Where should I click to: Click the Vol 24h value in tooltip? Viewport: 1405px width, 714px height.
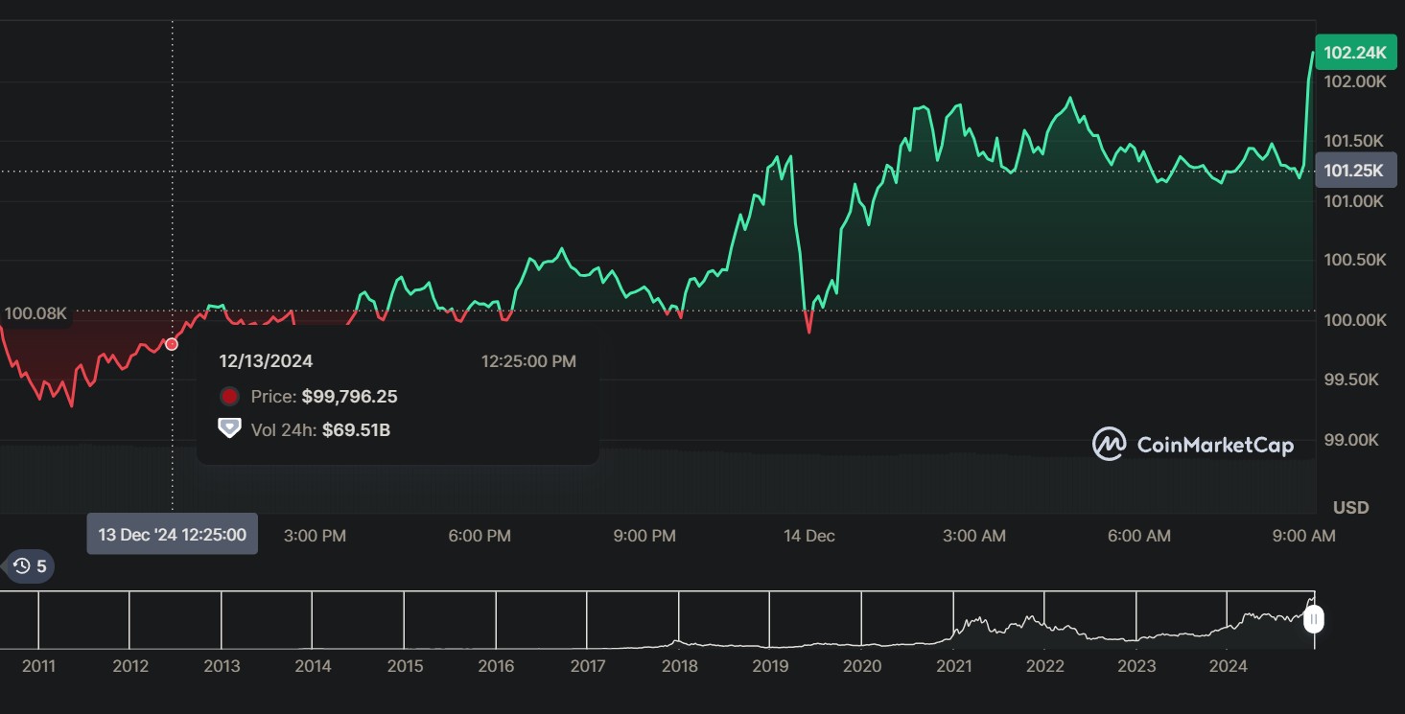pos(356,429)
